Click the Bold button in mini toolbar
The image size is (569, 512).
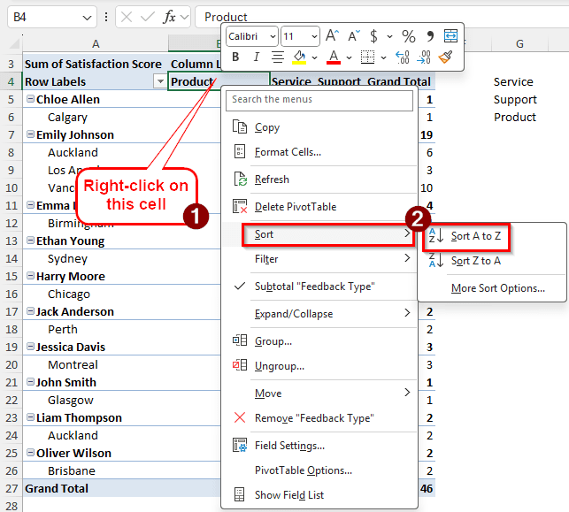pyautogui.click(x=235, y=57)
